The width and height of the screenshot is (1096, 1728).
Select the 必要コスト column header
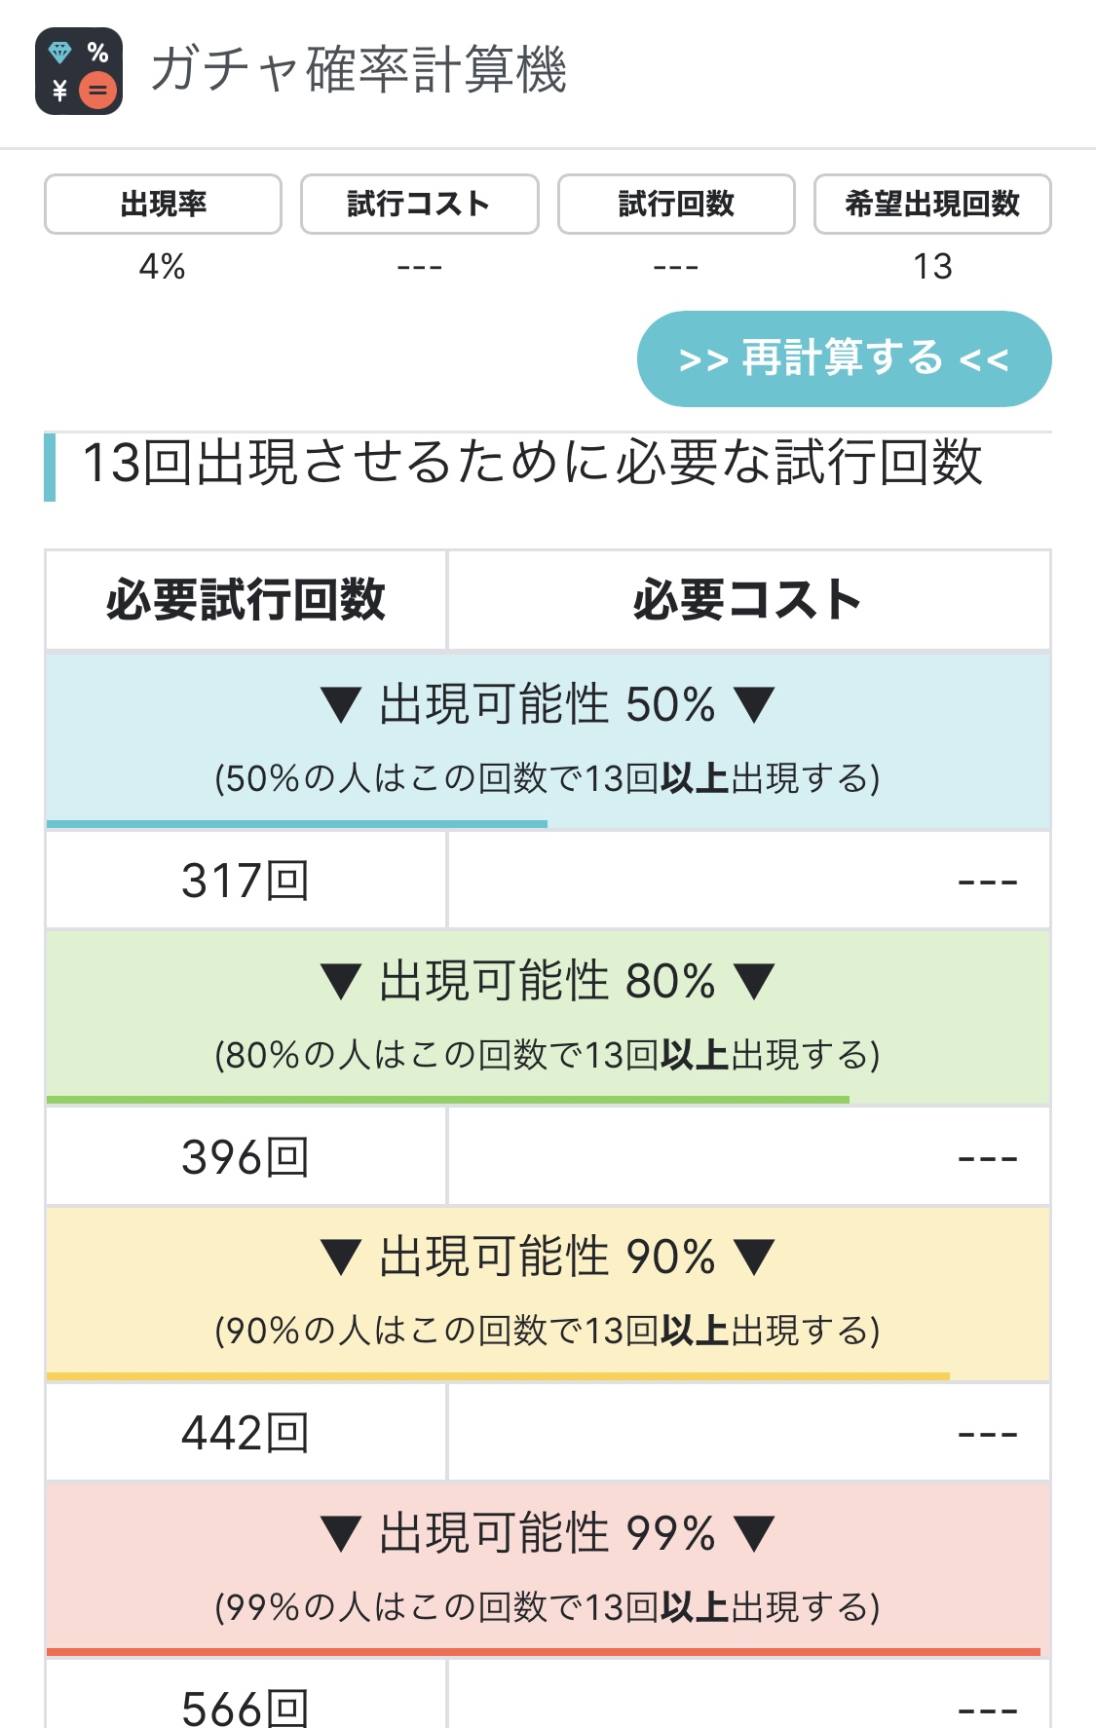(748, 600)
